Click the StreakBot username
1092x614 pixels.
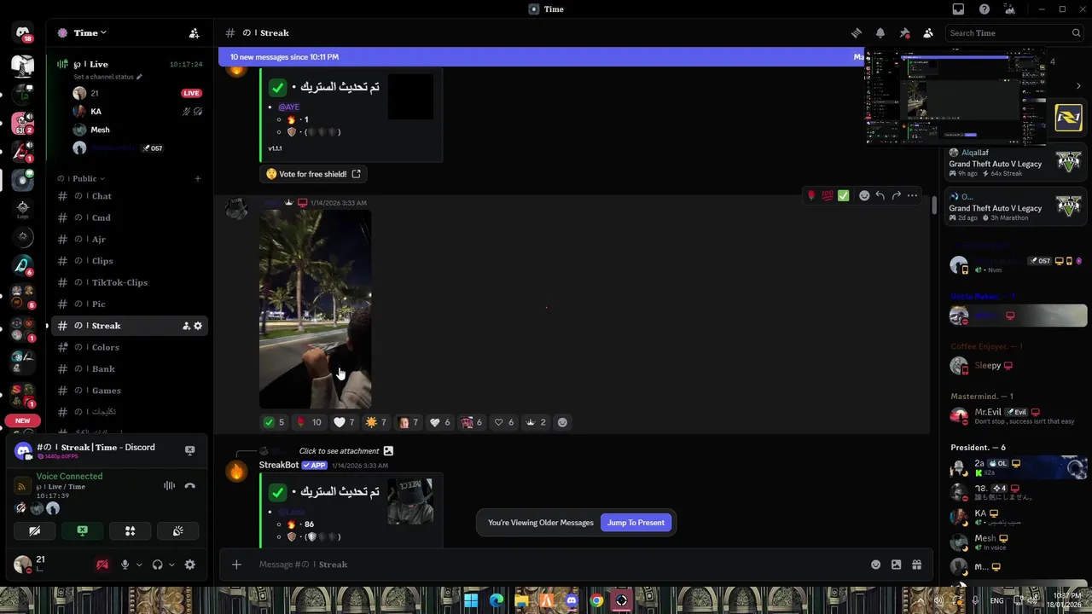[x=279, y=465]
